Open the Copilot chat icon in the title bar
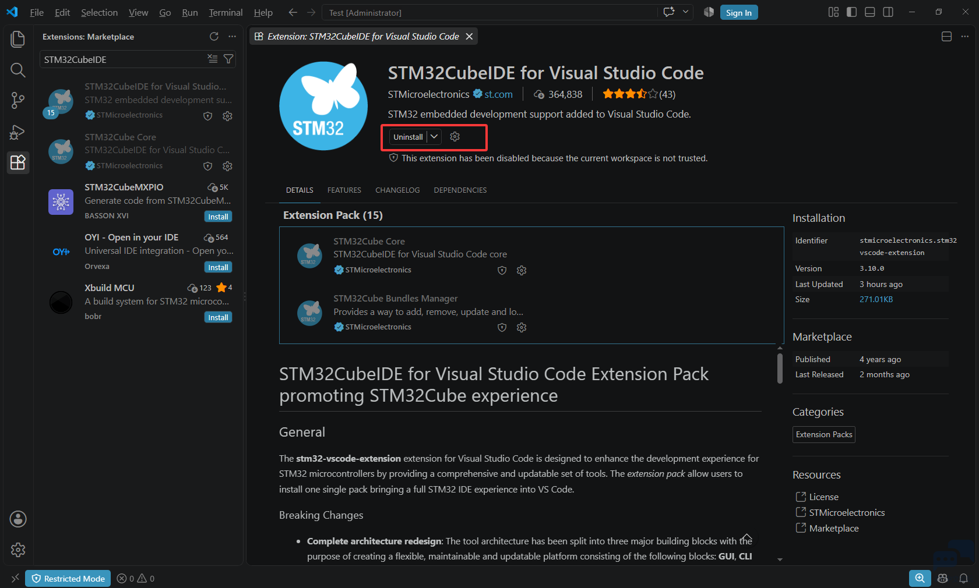This screenshot has height=588, width=979. 669,12
